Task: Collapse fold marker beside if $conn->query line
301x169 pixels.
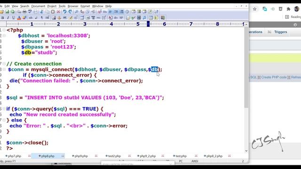Action: (4, 109)
